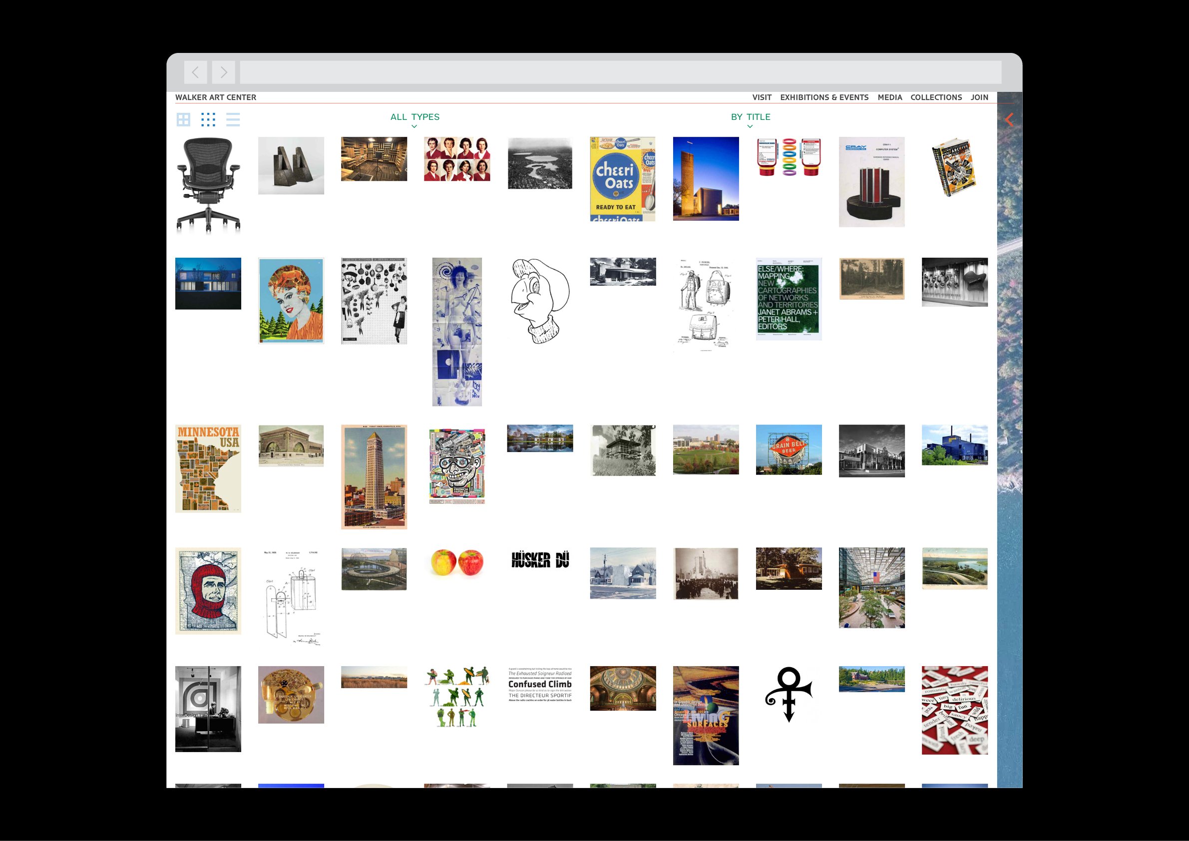Open the VISIT menu item
The image size is (1189, 841).
point(762,97)
